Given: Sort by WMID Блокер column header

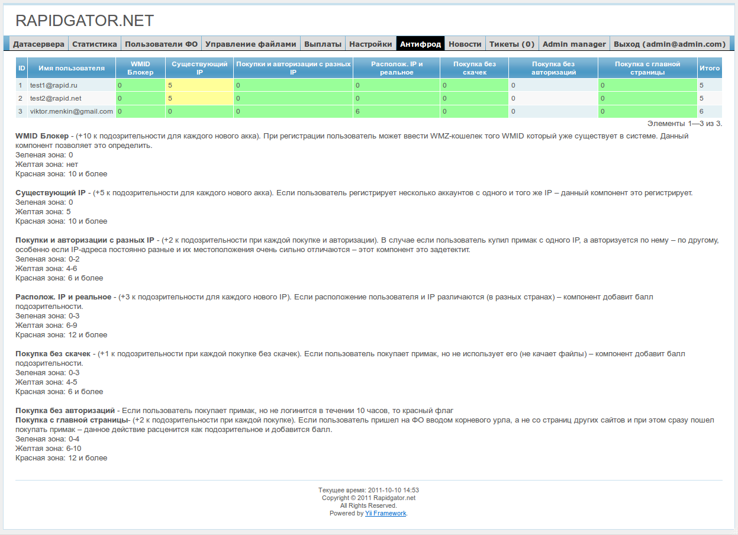Looking at the screenshot, I should [140, 68].
